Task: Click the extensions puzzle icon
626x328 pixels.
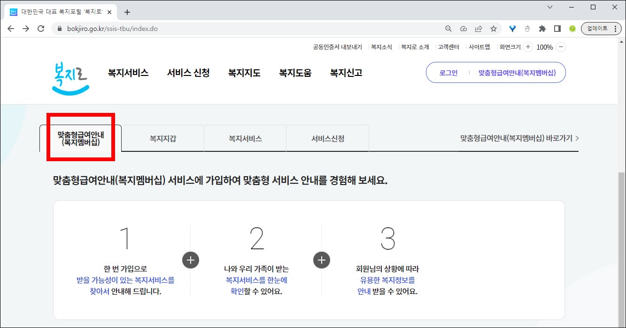Action: pyautogui.click(x=542, y=28)
